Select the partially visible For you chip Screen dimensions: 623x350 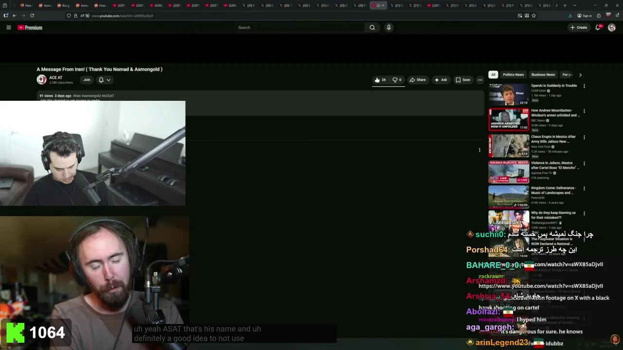tap(567, 75)
